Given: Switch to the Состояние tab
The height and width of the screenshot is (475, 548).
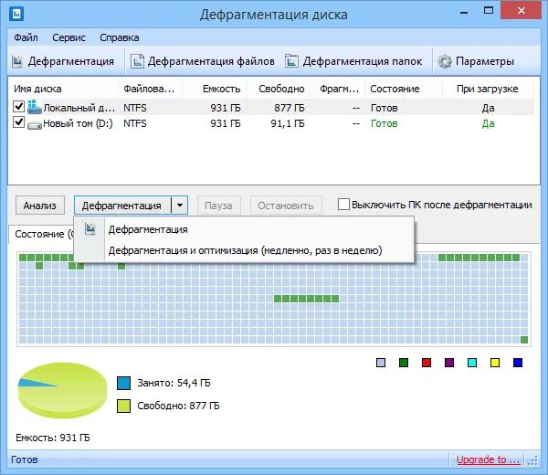Looking at the screenshot, I should click(x=41, y=234).
